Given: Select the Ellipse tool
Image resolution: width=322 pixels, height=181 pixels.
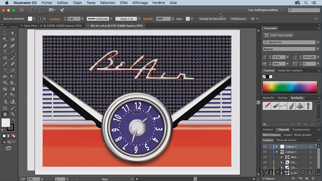Looking at the screenshot, I should [x=5, y=58].
